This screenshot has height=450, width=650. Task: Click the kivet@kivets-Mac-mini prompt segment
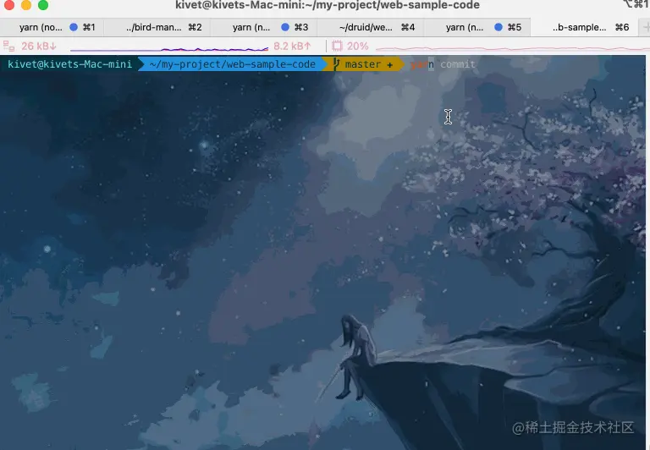[x=69, y=64]
